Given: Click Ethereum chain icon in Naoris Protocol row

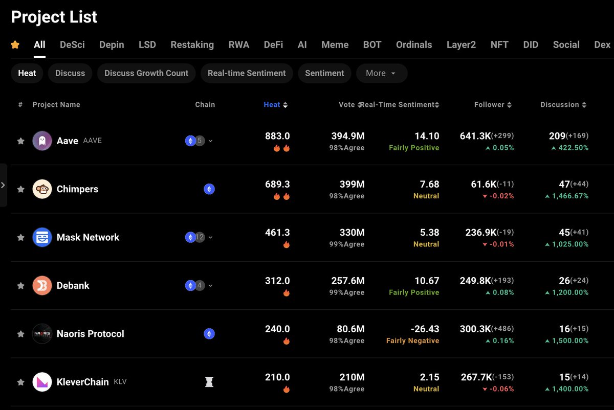Looking at the screenshot, I should [x=209, y=334].
